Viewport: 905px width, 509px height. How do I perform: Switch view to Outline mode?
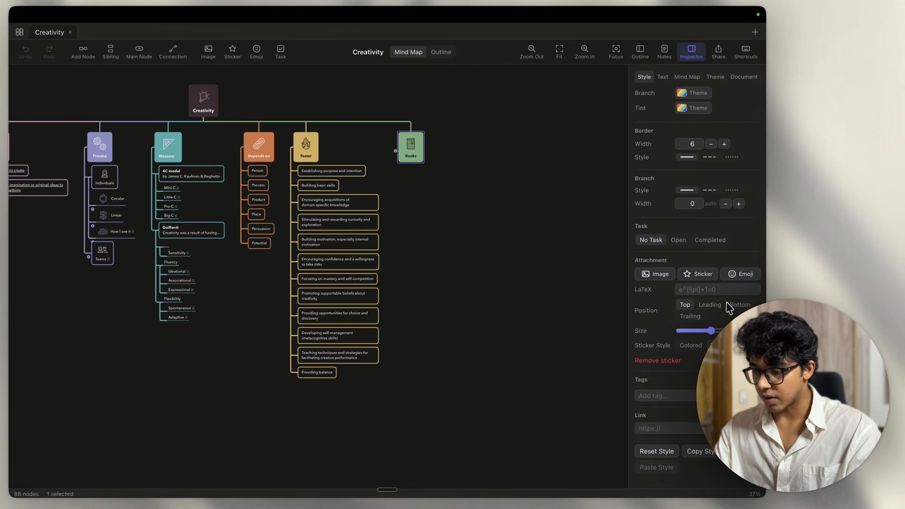[x=441, y=52]
